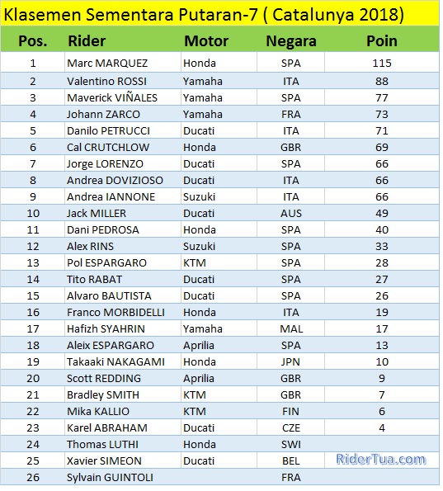443x491 pixels.
Task: Select KTM in Pol ESPARGARO's row
Action: coord(195,262)
